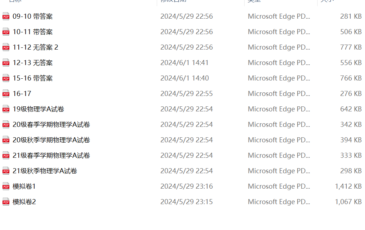Click the PDF icon of 模拟卷1

pyautogui.click(x=6, y=186)
